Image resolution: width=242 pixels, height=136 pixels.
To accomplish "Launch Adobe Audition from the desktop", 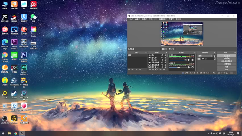I will [x=24, y=70].
